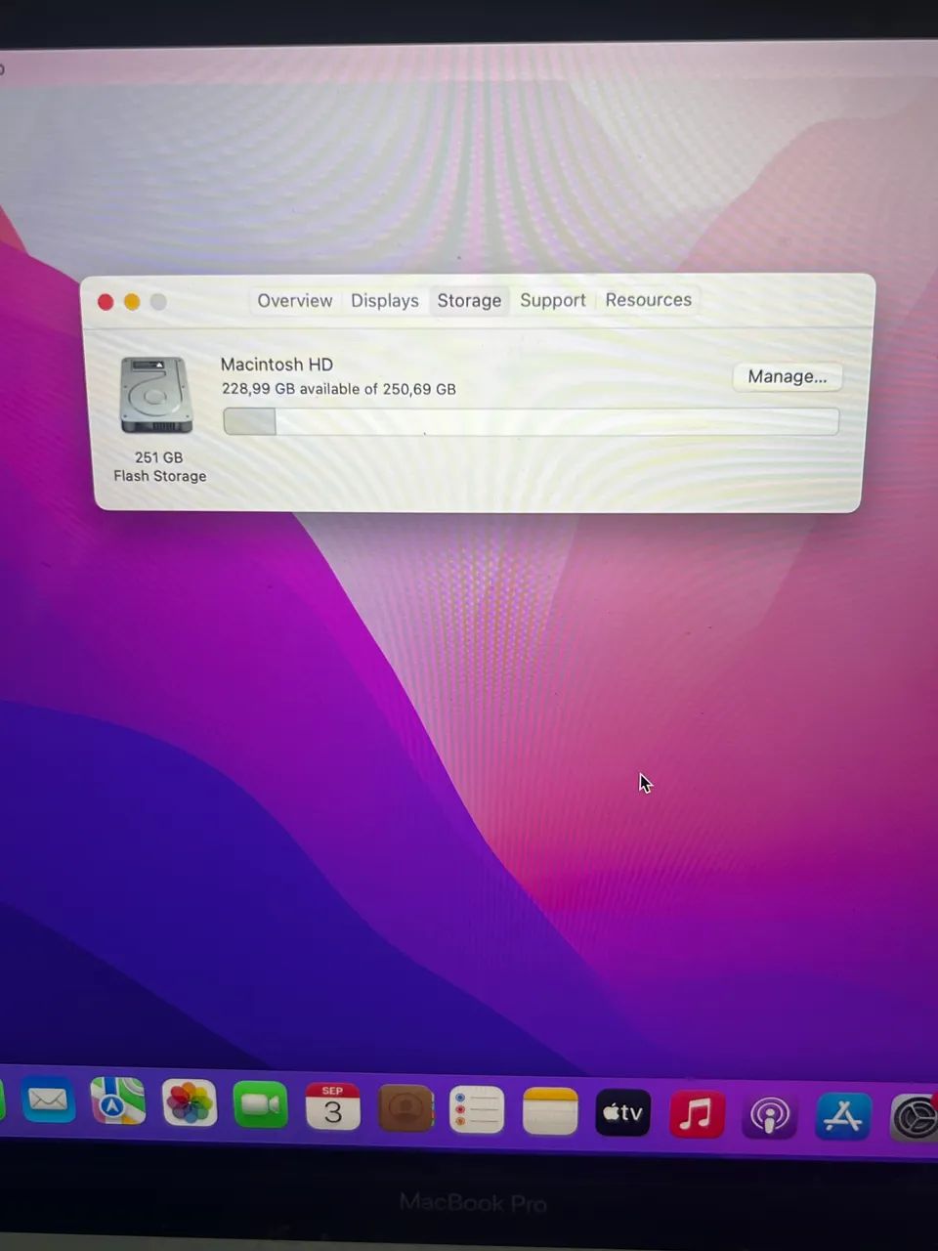This screenshot has height=1251, width=938.
Task: Open the Displays tab
Action: coord(385,301)
